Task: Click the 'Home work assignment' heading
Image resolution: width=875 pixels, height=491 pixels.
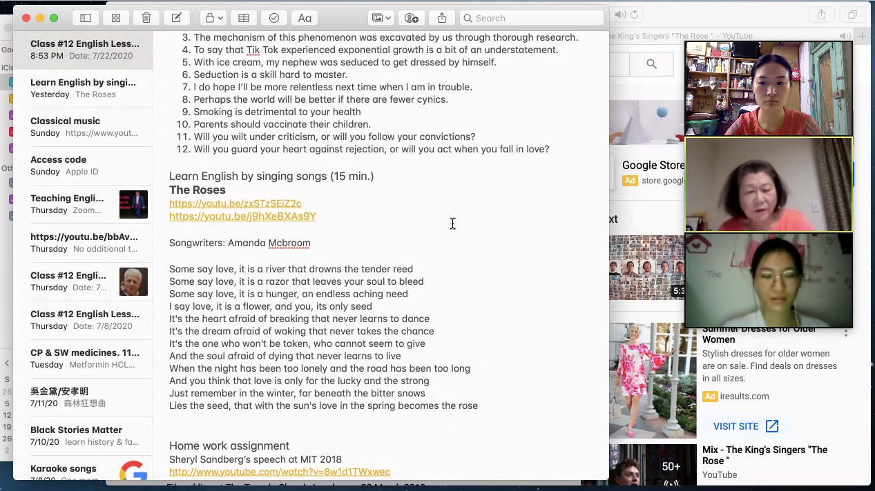Action: pos(229,445)
